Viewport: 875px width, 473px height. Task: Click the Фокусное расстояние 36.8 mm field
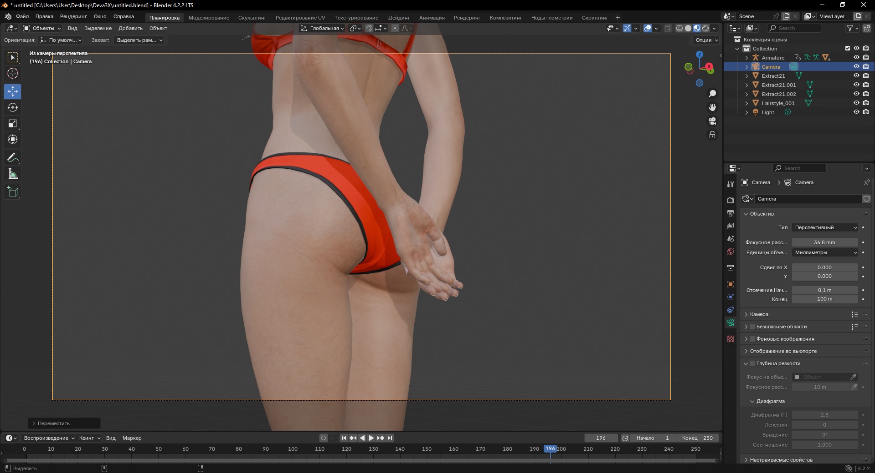click(x=825, y=242)
